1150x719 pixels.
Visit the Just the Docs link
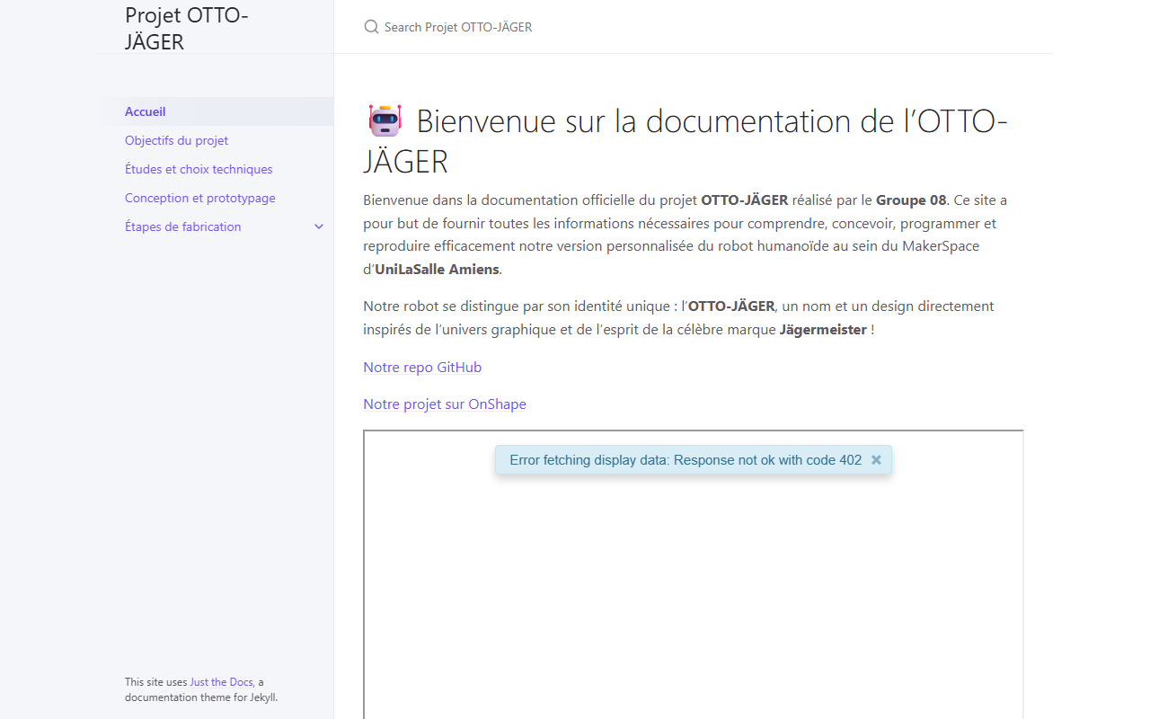tap(221, 682)
